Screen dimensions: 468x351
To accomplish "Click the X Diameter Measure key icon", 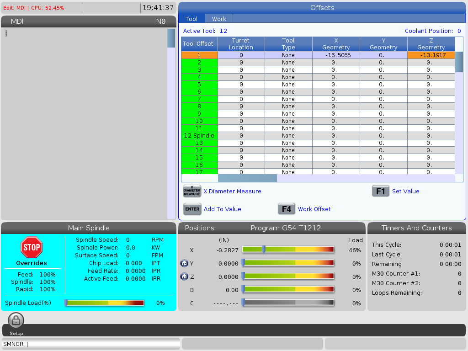I will pos(192,191).
